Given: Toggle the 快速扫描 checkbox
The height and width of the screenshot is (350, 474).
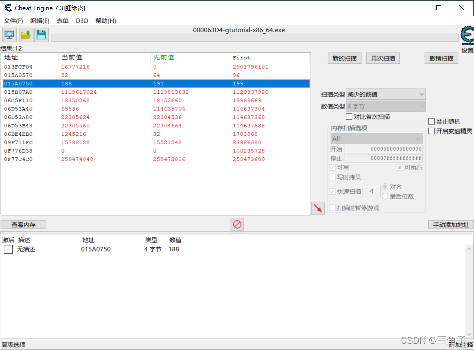Looking at the screenshot, I should point(332,191).
